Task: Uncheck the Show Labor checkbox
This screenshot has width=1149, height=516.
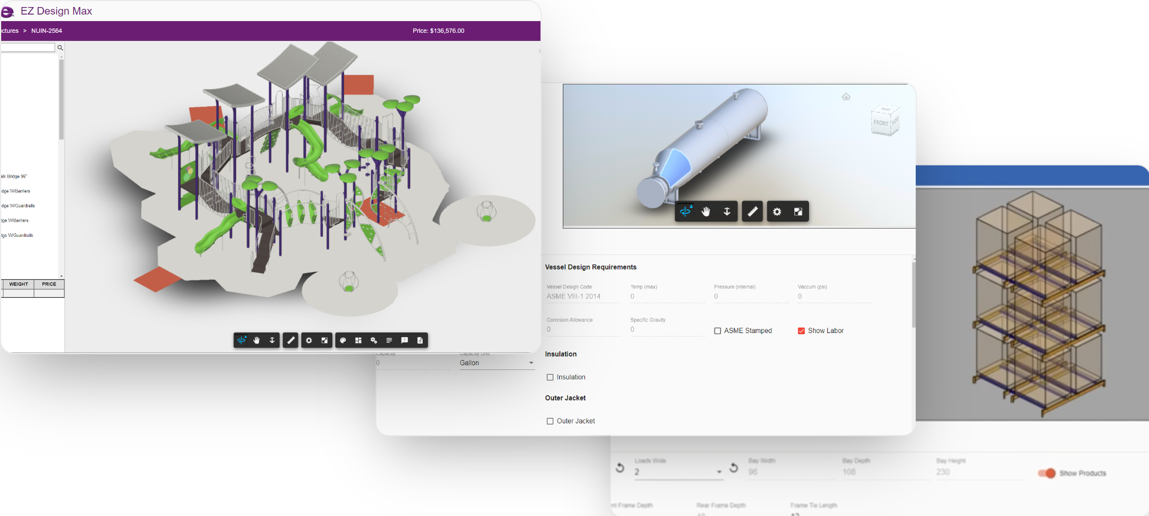Action: (801, 331)
